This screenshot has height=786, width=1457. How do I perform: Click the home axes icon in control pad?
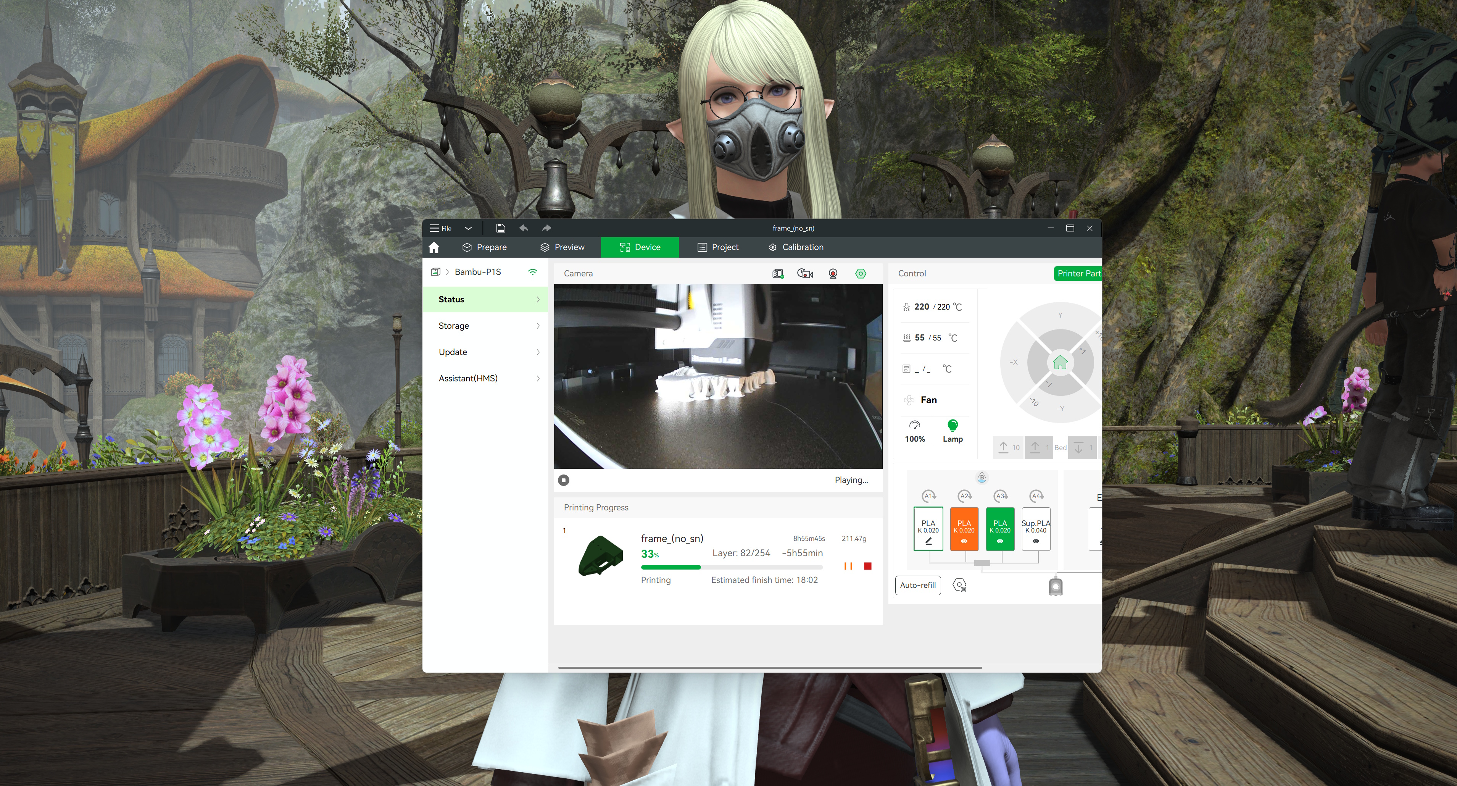point(1060,362)
